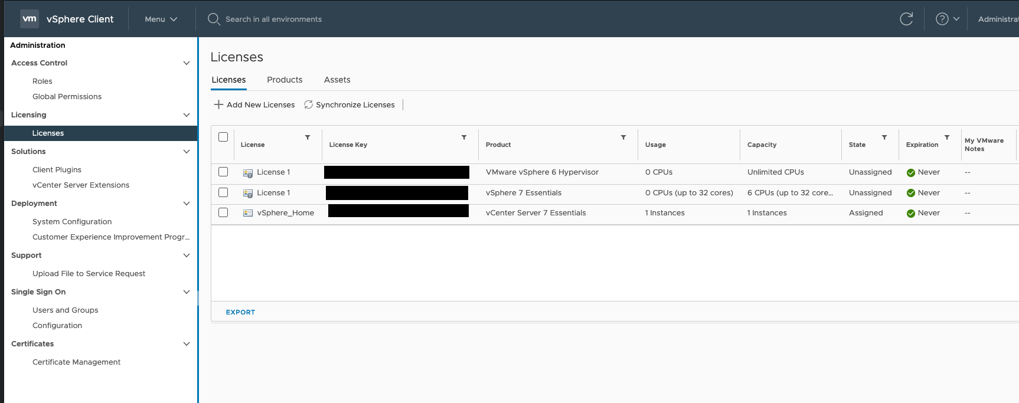The image size is (1019, 403).
Task: Go to Users and Groups
Action: pyautogui.click(x=65, y=310)
